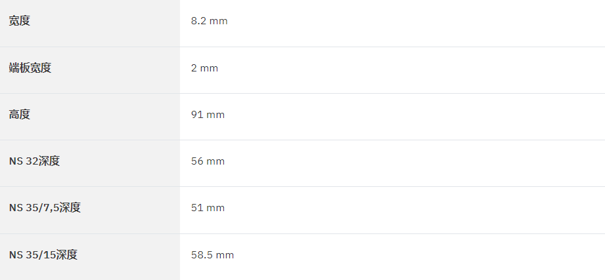Click the empty area of the 宽度 row

tap(416, 23)
